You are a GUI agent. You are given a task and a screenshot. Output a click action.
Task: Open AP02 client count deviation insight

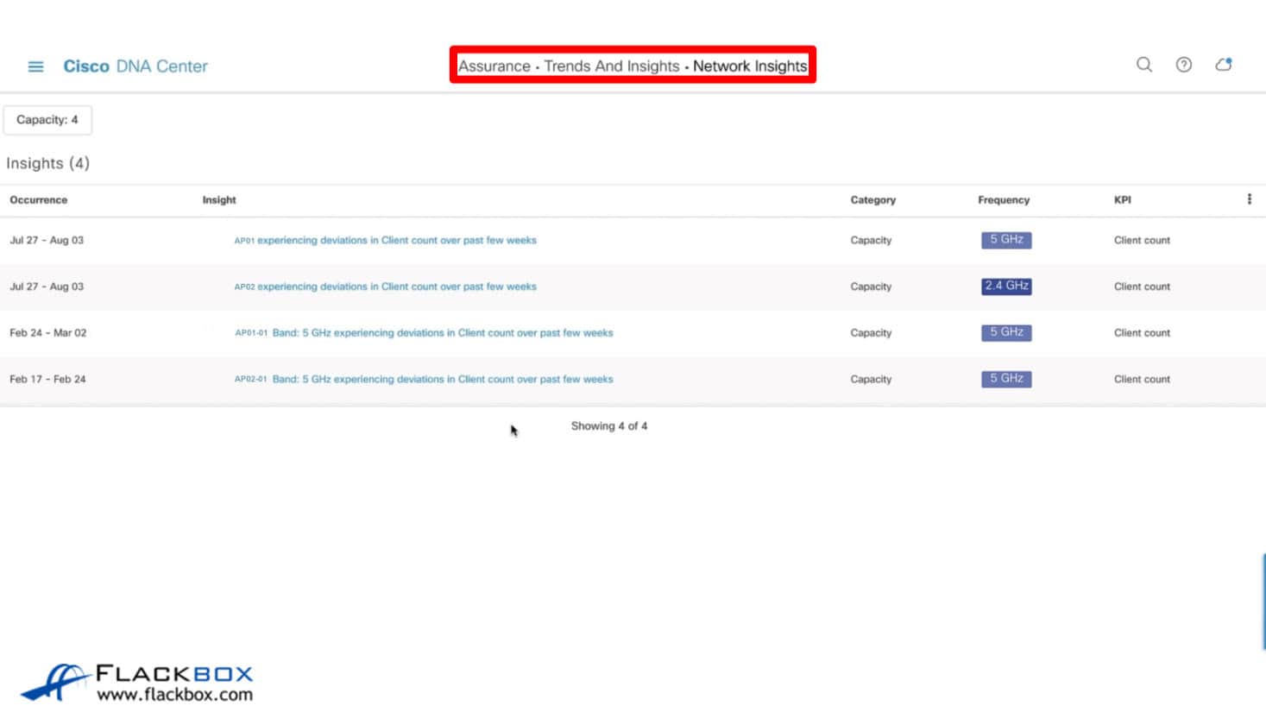[386, 287]
